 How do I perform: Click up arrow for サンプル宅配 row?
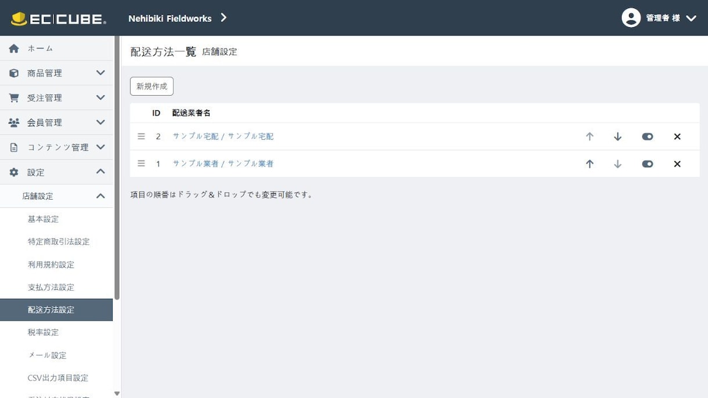pyautogui.click(x=590, y=136)
